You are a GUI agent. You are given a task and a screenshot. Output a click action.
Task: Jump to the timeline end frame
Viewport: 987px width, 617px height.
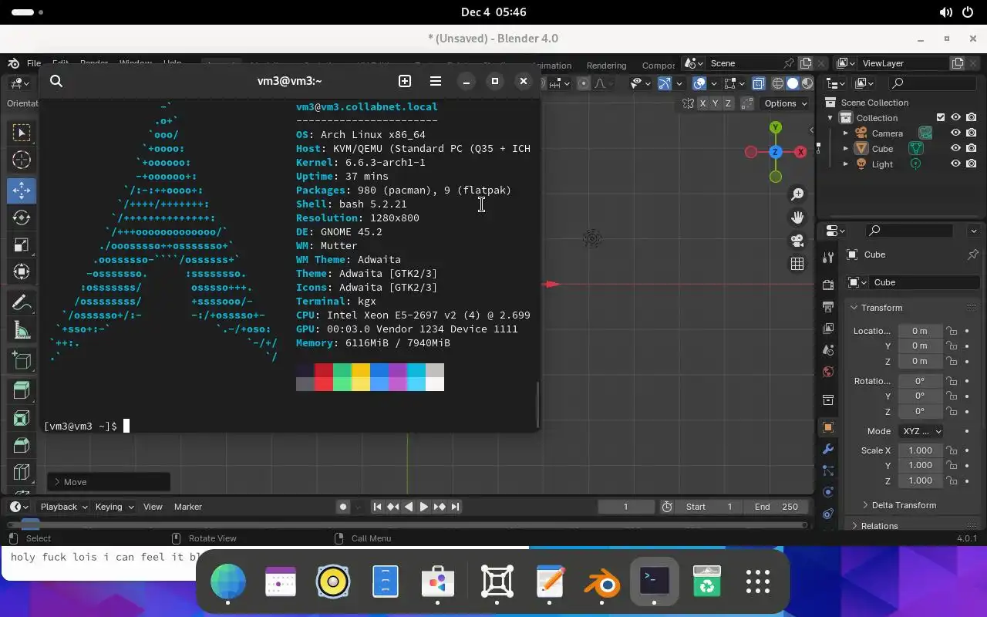click(x=455, y=507)
